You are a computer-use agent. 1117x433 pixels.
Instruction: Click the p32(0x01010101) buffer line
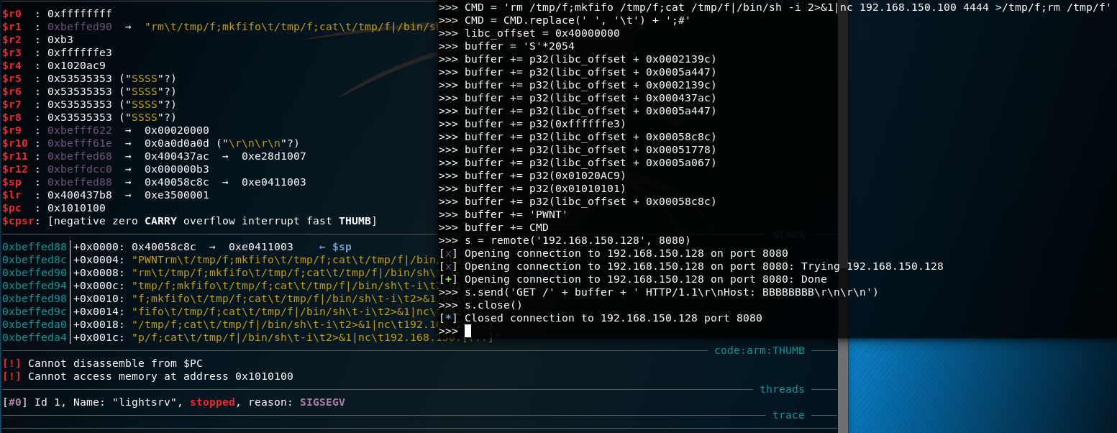click(532, 188)
